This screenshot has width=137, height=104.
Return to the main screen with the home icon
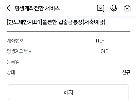(x=127, y=8)
